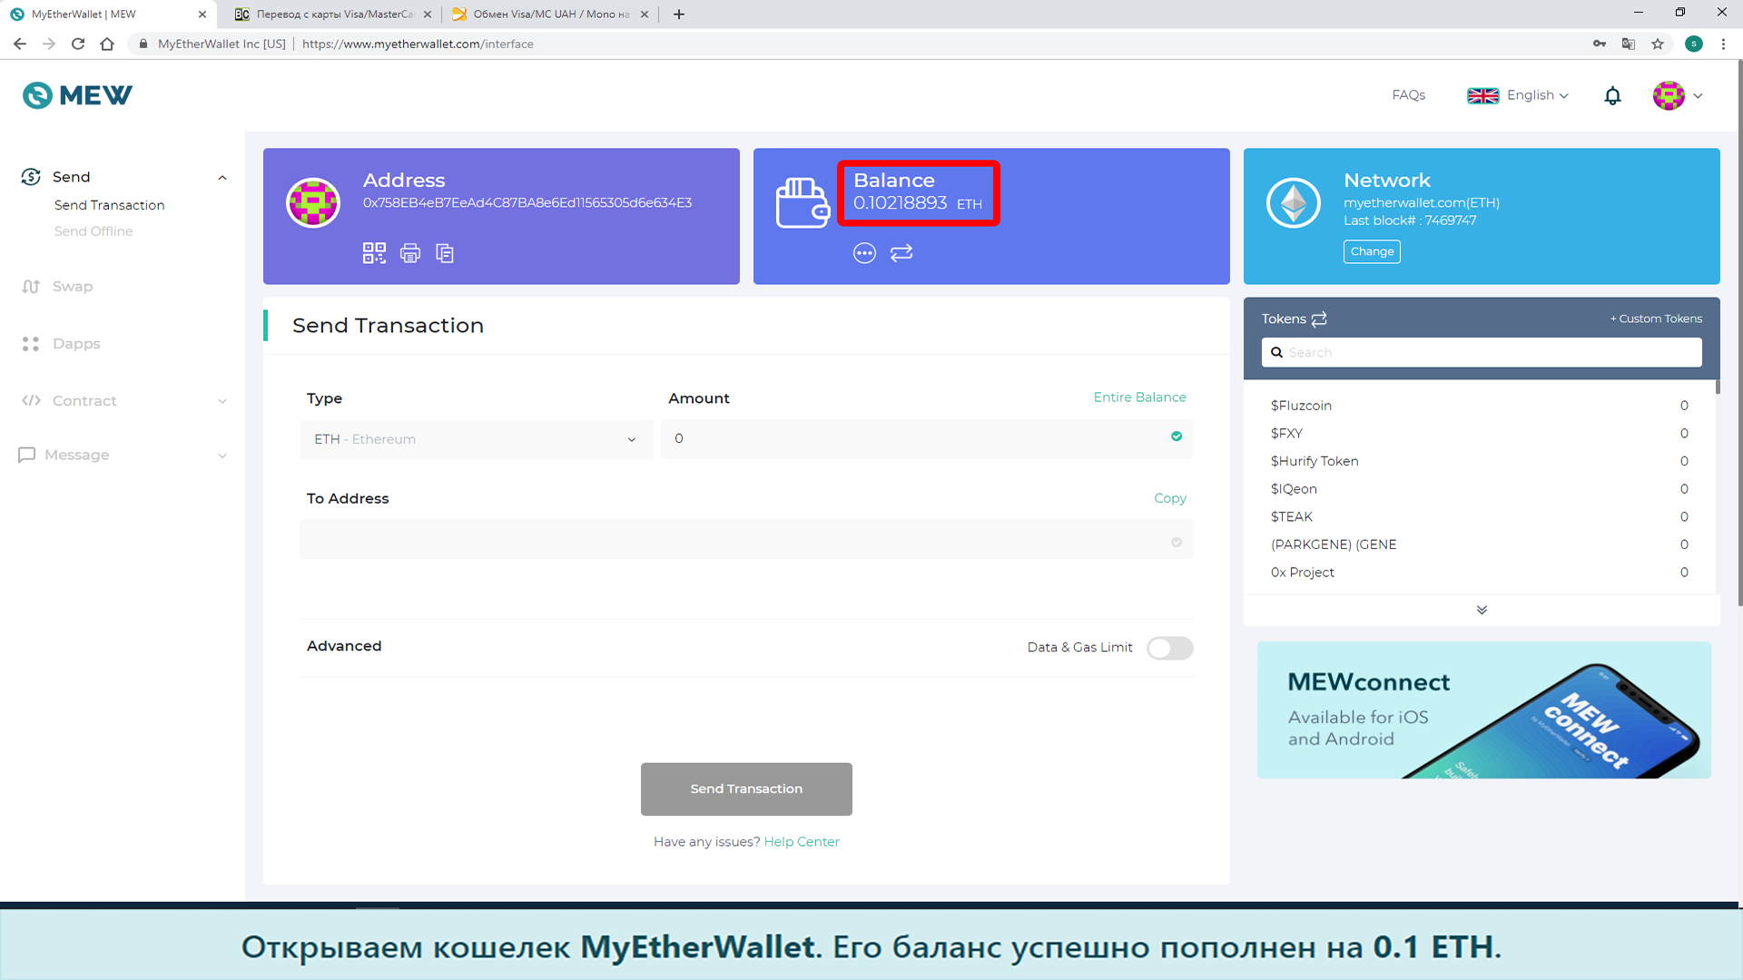This screenshot has width=1743, height=980.
Task: Open balance more options icon
Action: [864, 253]
